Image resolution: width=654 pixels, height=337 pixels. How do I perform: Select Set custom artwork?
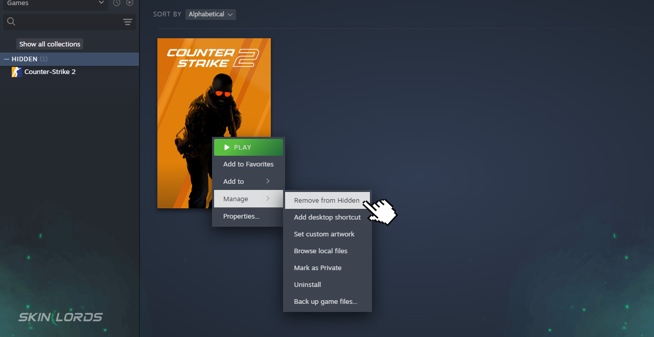pyautogui.click(x=328, y=234)
